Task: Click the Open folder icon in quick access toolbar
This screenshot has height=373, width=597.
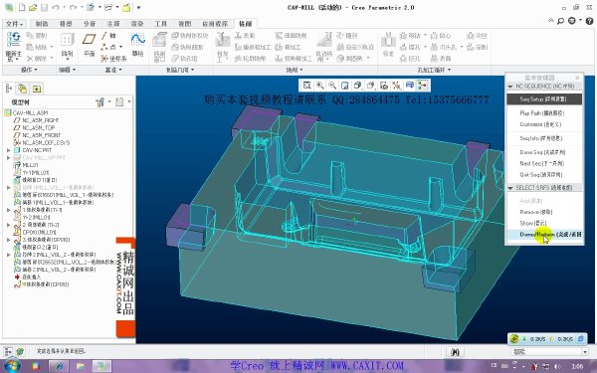Action: coord(33,7)
